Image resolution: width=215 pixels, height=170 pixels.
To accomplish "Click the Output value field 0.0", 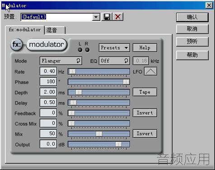I will tap(48, 144).
